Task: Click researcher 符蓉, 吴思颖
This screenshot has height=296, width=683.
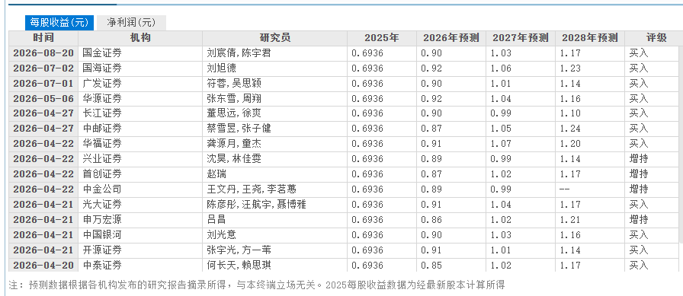Action: tap(234, 84)
